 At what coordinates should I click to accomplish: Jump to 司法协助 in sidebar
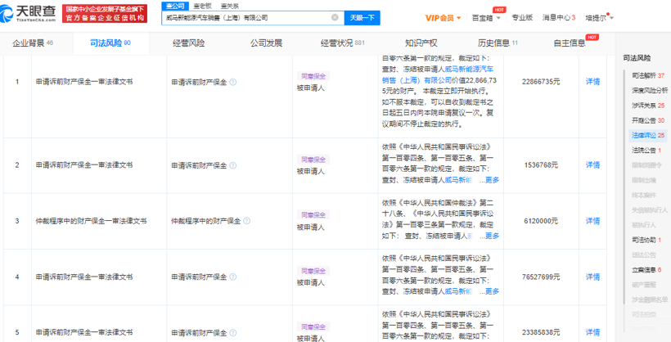point(646,240)
